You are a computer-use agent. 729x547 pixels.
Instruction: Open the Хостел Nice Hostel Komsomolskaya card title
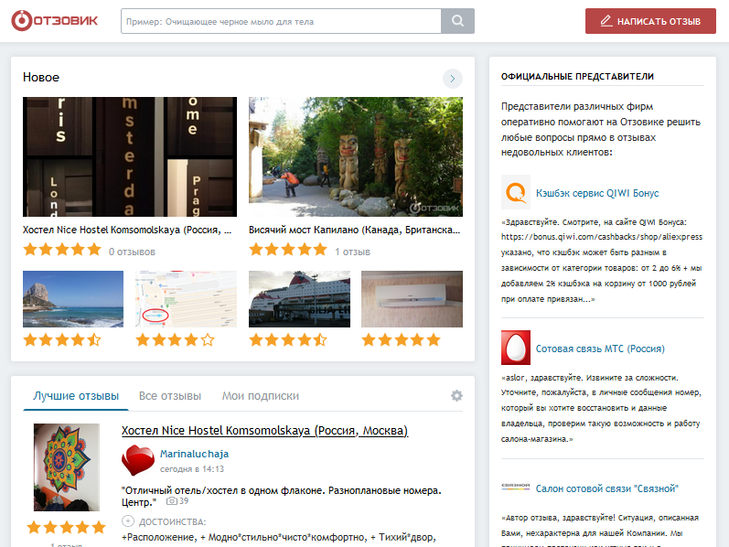(x=127, y=230)
